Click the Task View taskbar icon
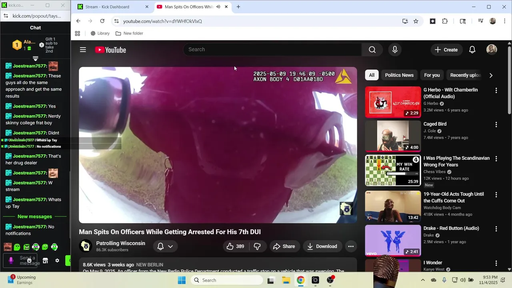 point(271,280)
